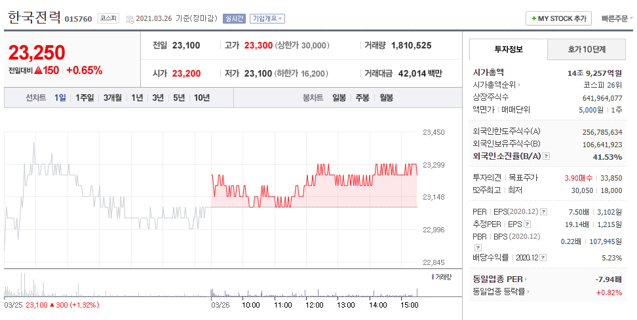
Task: Click the 전일 value 23,100
Action: pyautogui.click(x=186, y=45)
